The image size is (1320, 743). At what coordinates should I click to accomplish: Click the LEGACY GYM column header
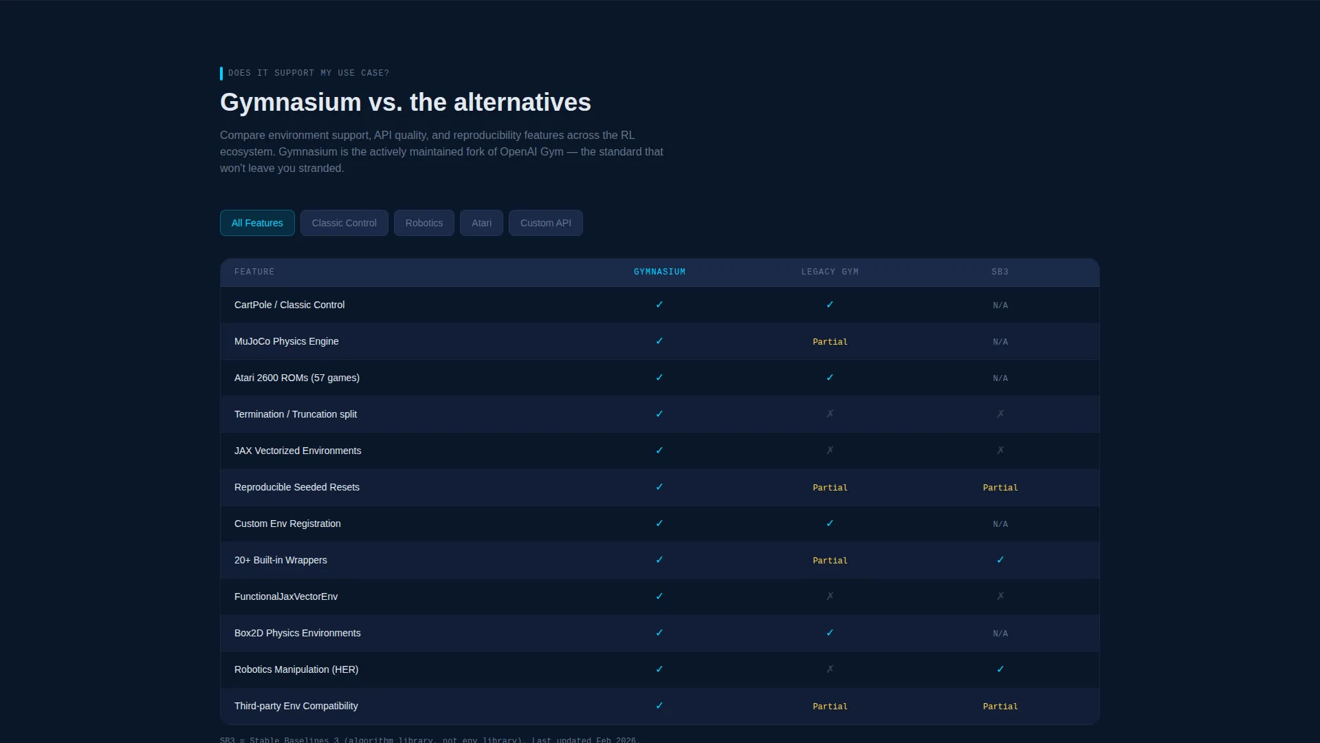830,272
